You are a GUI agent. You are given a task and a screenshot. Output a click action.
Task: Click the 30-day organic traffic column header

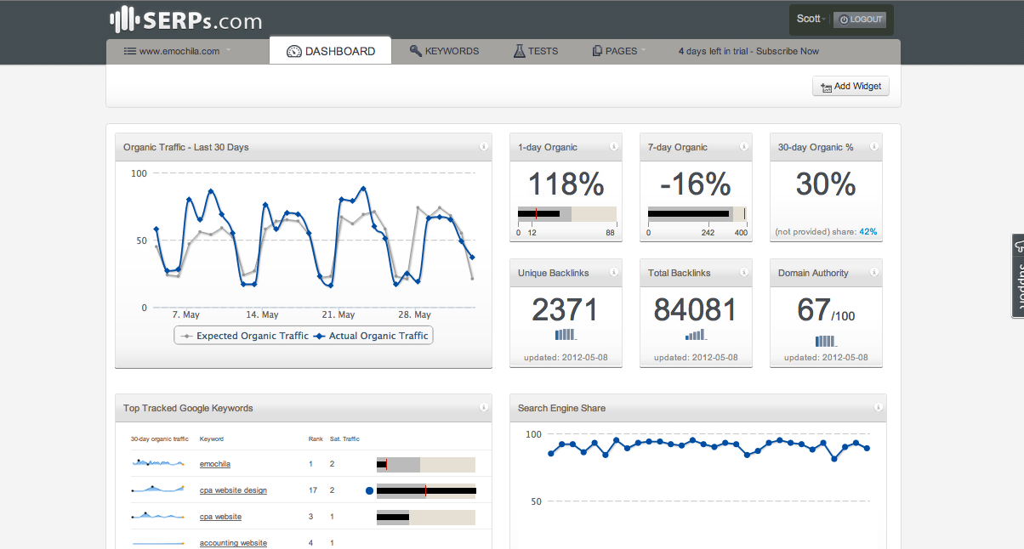point(160,439)
